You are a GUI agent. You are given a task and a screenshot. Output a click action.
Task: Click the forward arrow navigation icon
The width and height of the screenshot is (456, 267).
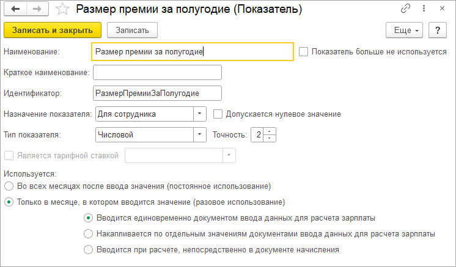[37, 9]
